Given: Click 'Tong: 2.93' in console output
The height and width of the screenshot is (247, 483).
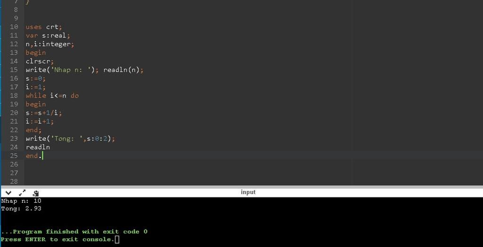Looking at the screenshot, I should click(21, 208).
